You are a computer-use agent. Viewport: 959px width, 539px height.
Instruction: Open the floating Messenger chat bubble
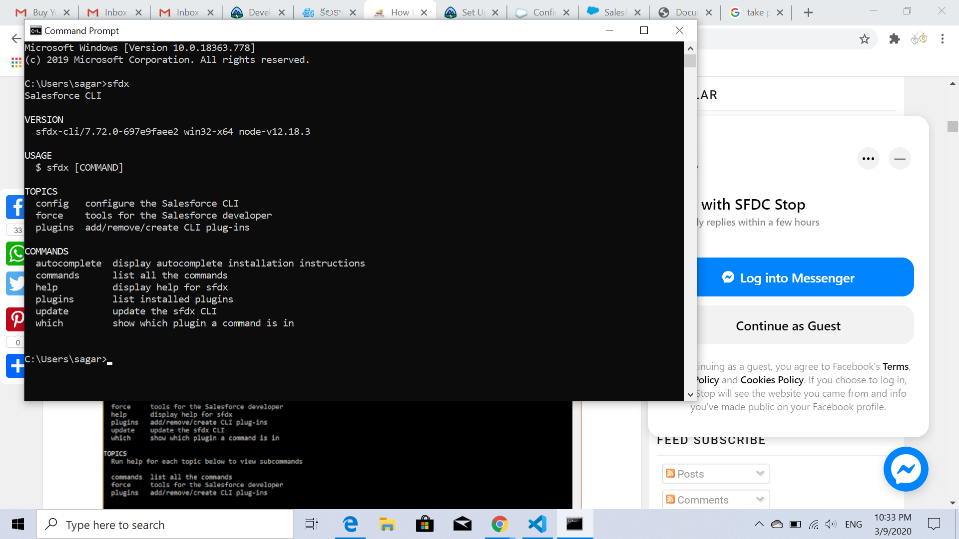pyautogui.click(x=906, y=469)
